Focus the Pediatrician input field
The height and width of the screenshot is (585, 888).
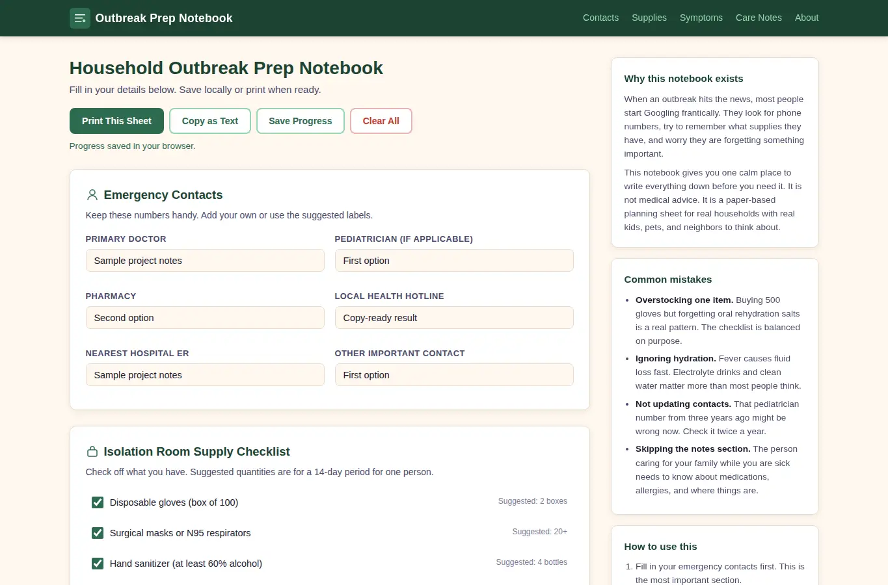click(454, 261)
